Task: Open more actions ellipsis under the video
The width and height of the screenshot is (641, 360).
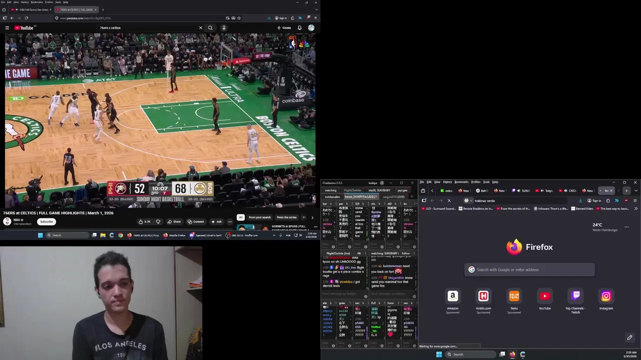Action: (230, 221)
